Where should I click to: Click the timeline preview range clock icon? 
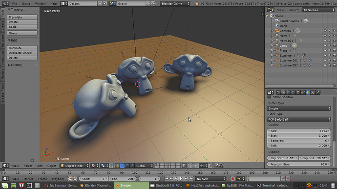point(70,179)
